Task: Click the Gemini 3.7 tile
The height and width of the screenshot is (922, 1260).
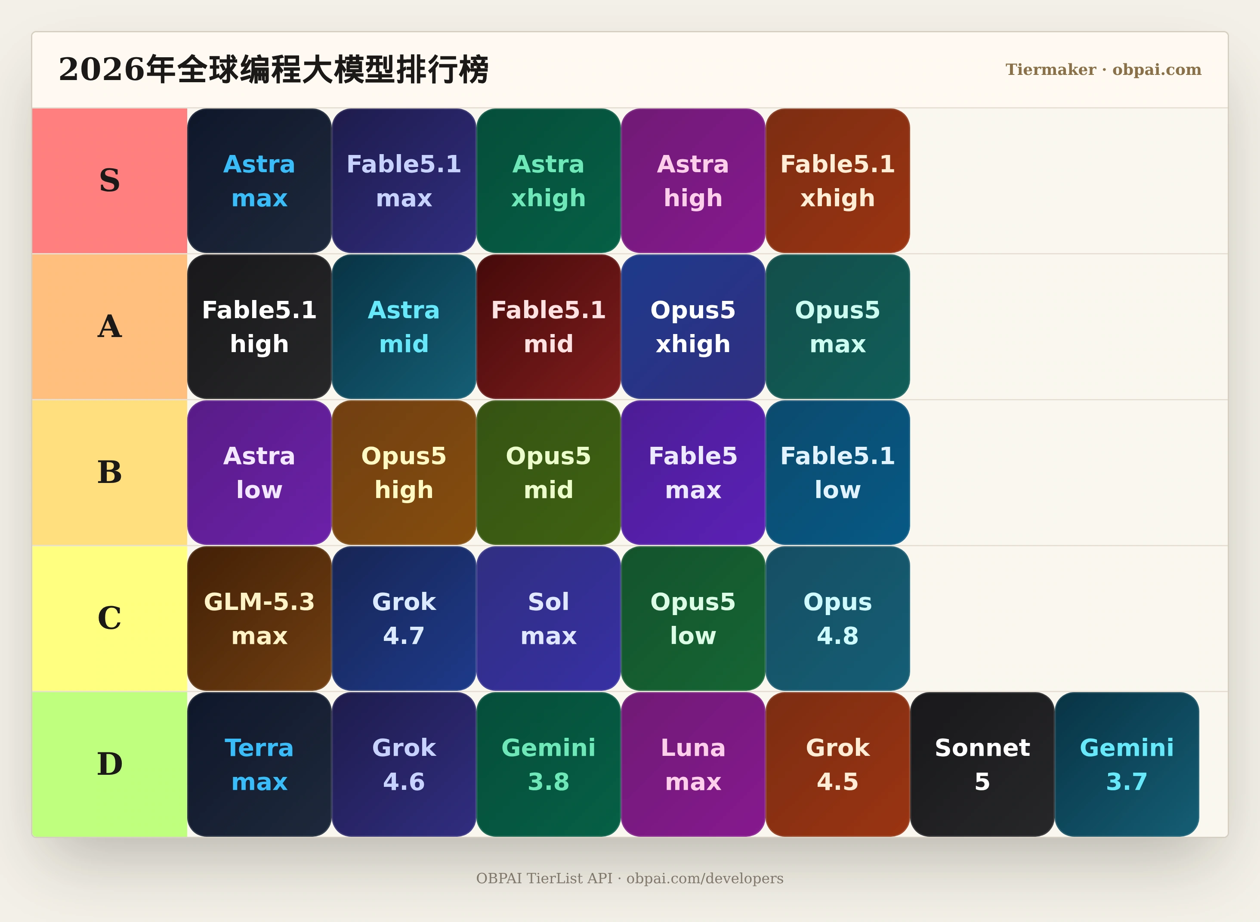Action: [x=1127, y=764]
